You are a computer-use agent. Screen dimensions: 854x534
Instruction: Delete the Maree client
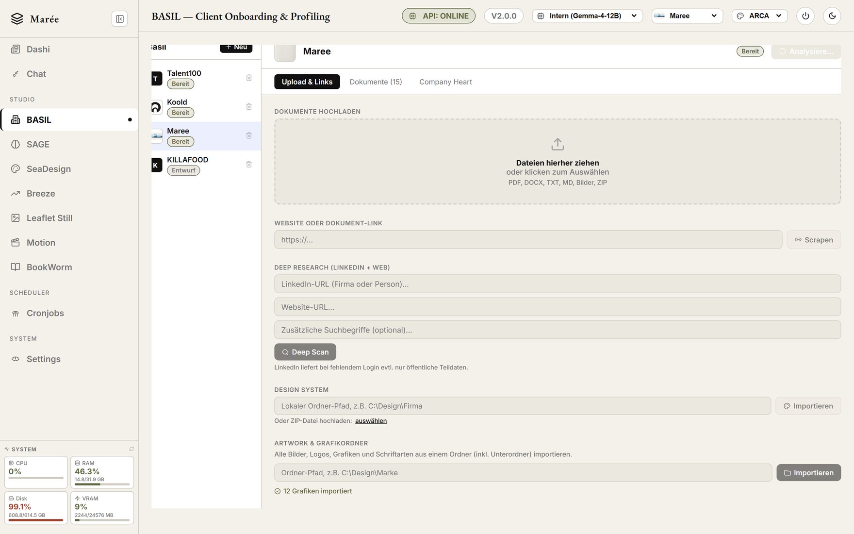point(249,135)
